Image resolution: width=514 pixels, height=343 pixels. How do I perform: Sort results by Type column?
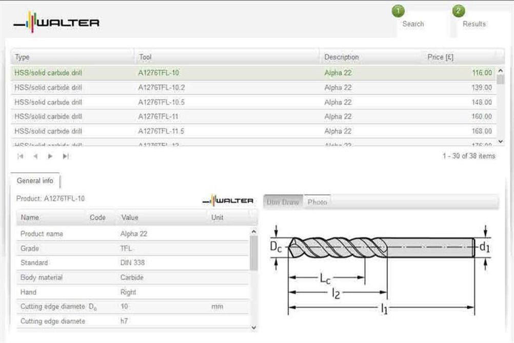72,57
